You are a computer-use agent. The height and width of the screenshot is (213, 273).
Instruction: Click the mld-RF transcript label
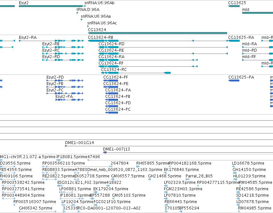click(x=249, y=57)
